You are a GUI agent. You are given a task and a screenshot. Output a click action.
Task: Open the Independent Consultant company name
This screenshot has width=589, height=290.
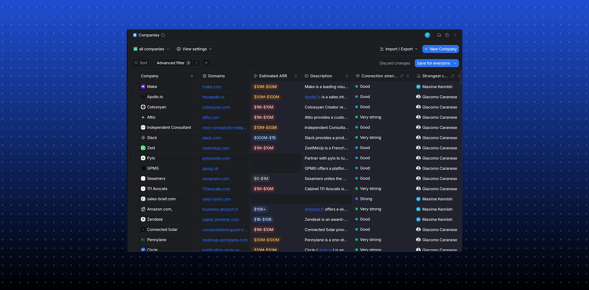coord(169,127)
